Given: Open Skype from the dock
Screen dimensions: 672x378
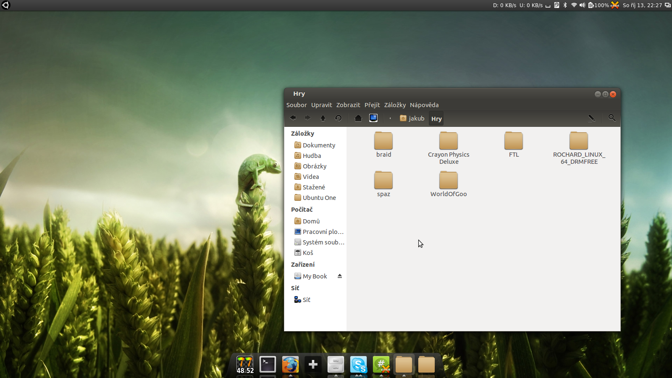Looking at the screenshot, I should 358,365.
